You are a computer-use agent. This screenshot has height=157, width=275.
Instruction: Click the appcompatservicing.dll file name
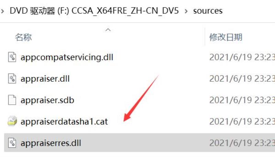click(67, 57)
